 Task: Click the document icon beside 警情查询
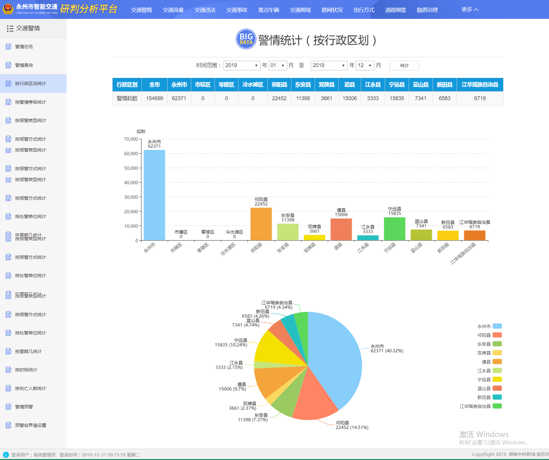click(x=9, y=65)
